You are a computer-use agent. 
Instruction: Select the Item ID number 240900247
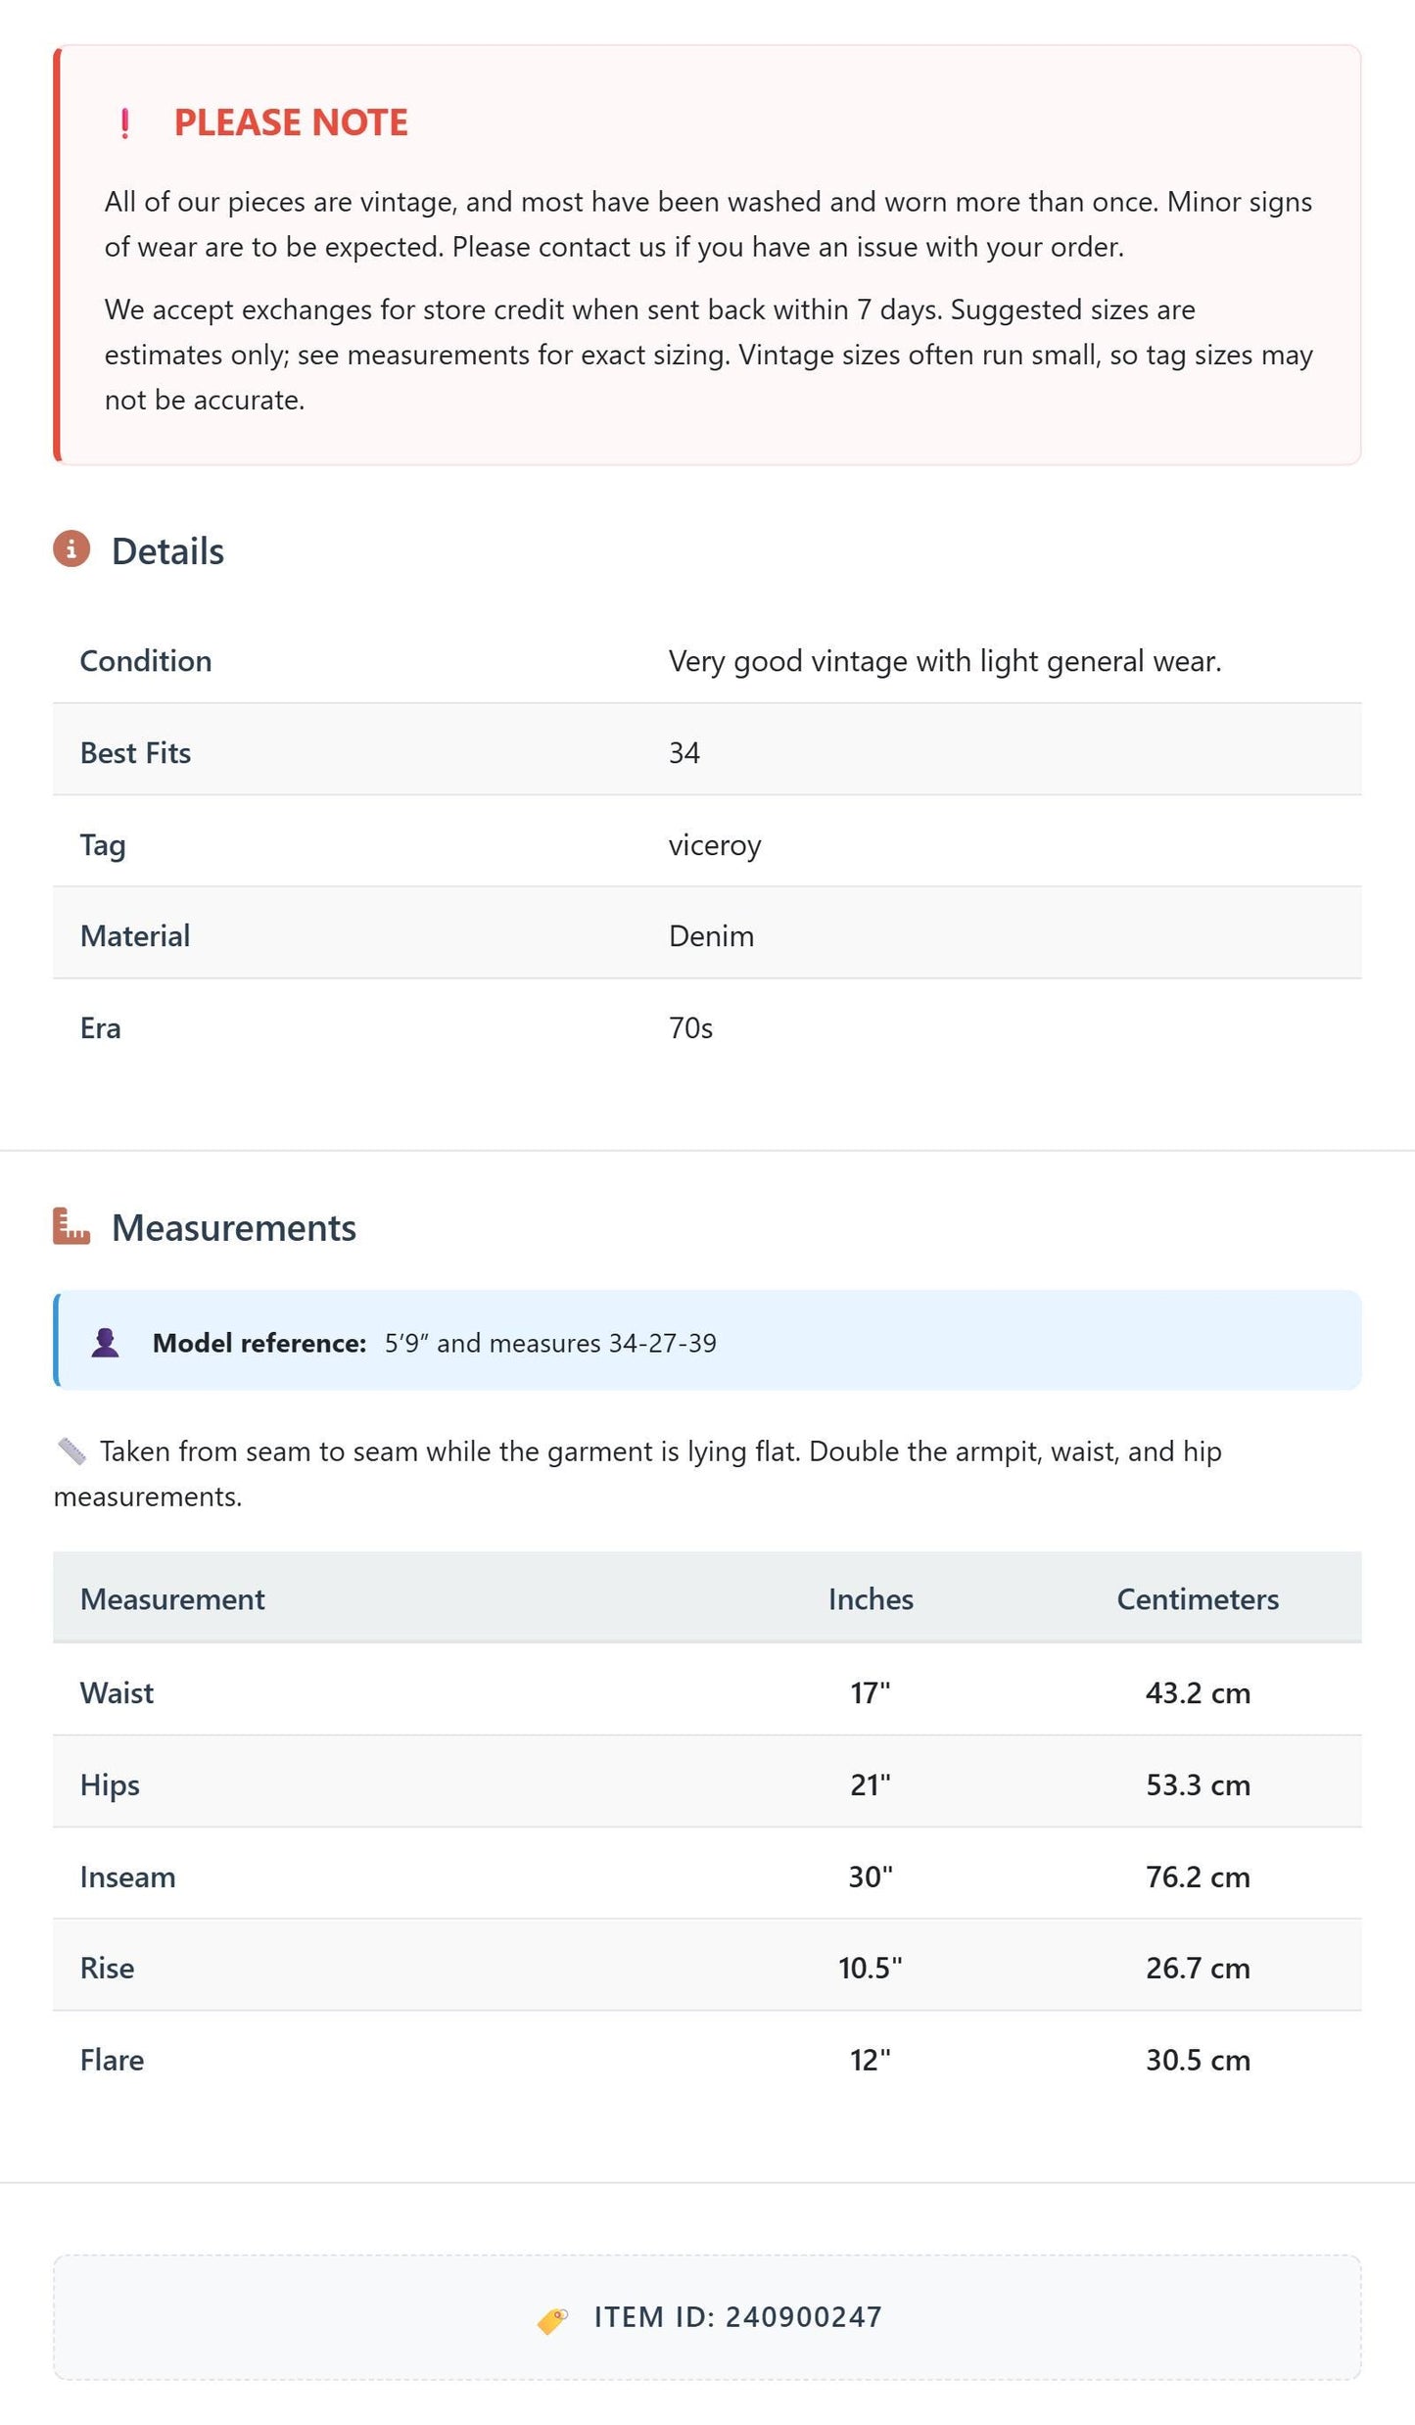804,2316
